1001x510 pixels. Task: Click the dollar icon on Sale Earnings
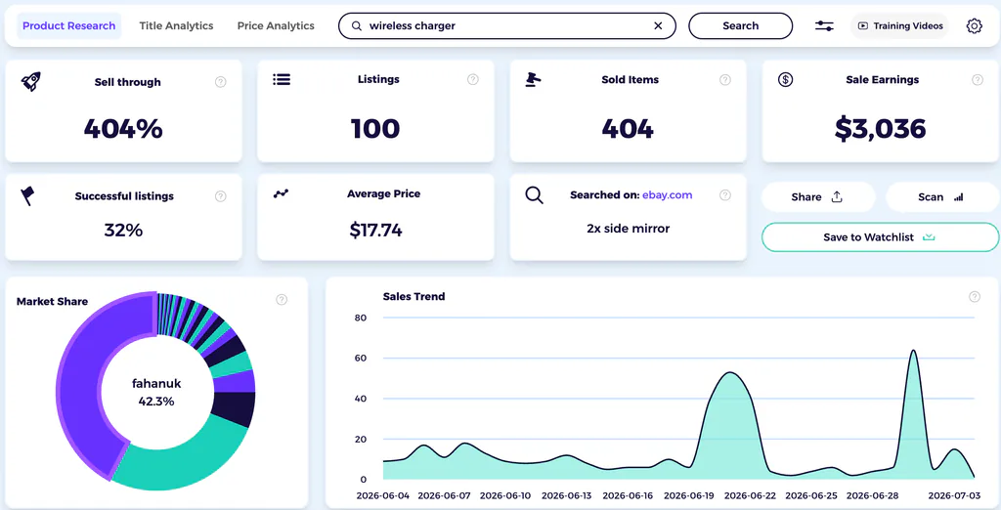click(785, 80)
